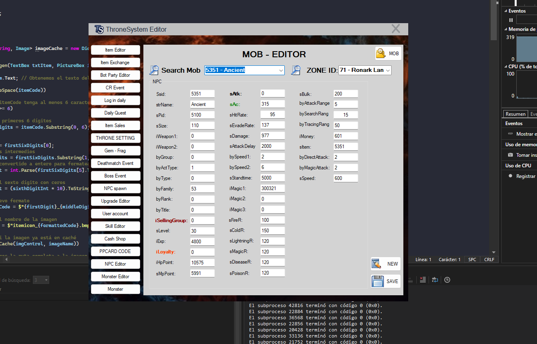Switch to the Resumen tab in diagnostics
Viewport: 537px width, 344px height.
(x=515, y=114)
